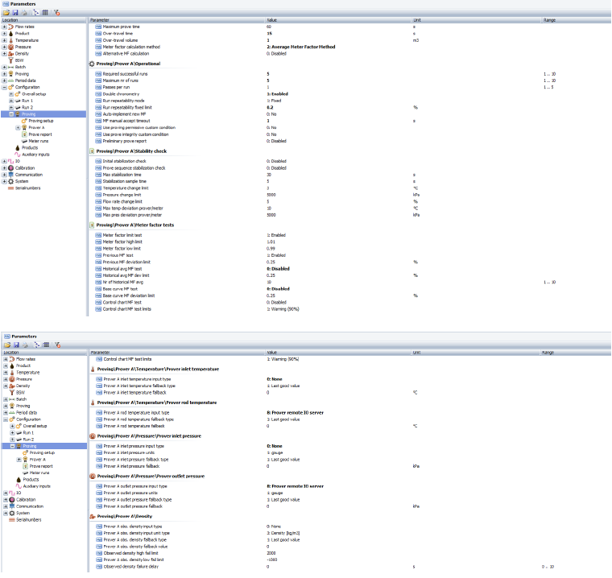This screenshot has width=612, height=578.
Task: Click the Unit column header in the top window
Action: point(476,20)
